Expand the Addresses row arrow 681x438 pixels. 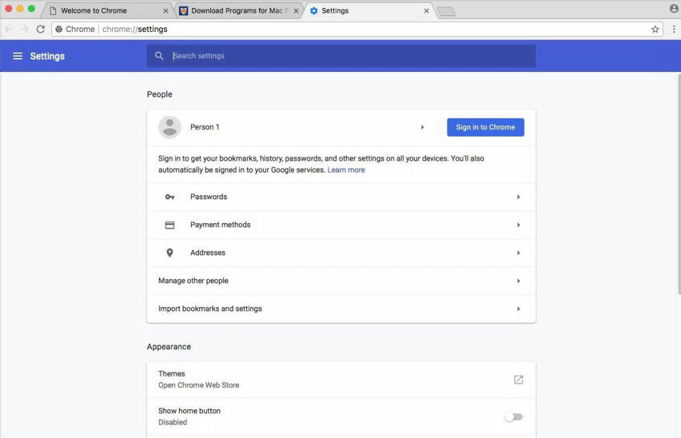point(518,253)
